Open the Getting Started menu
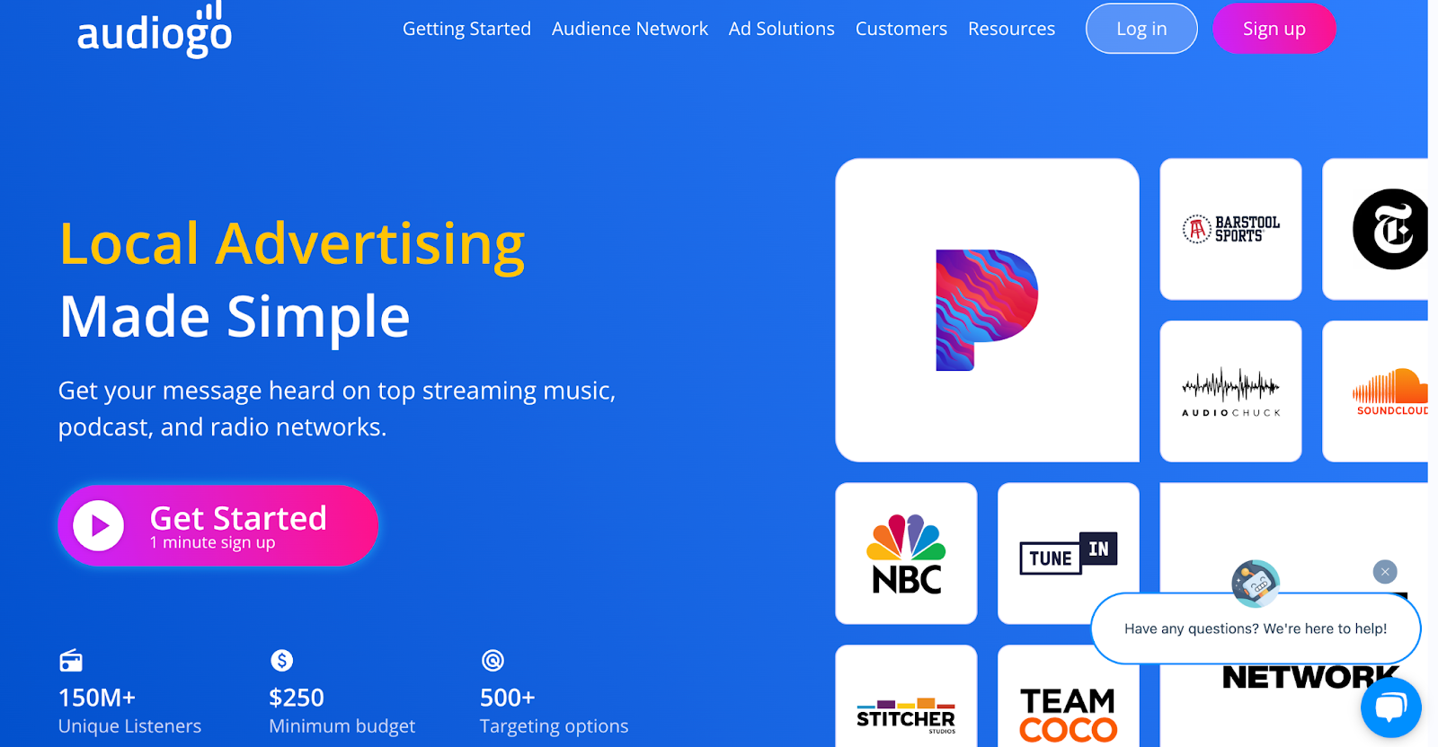 click(x=466, y=29)
